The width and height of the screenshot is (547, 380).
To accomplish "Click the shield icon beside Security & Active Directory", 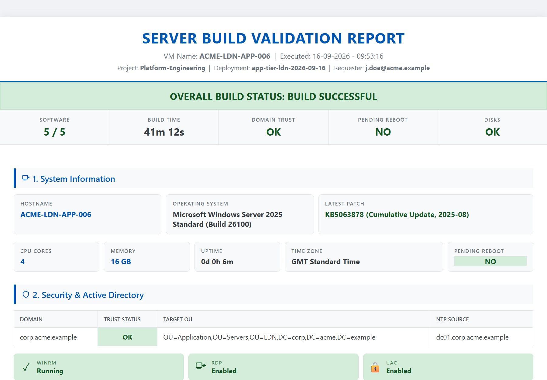I will pos(26,294).
